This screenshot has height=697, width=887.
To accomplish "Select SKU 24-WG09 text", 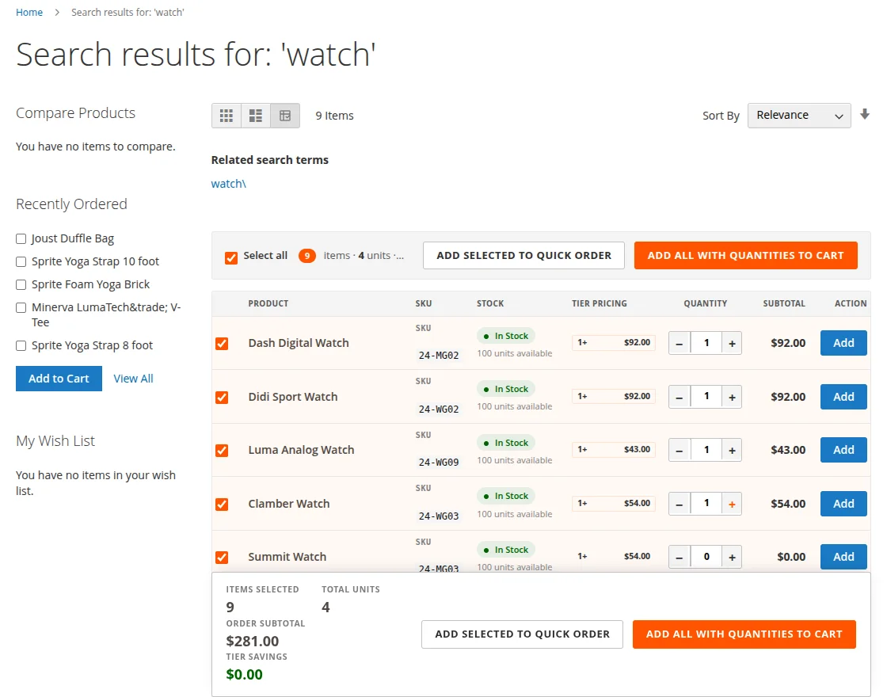I will [x=439, y=463].
